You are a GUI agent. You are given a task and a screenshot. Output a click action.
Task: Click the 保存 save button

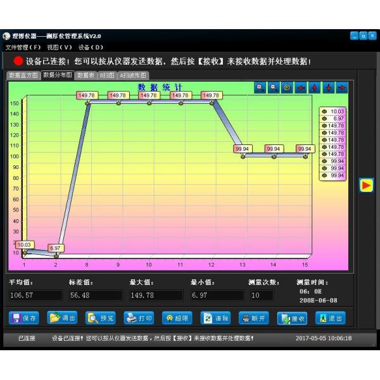pyautogui.click(x=25, y=318)
